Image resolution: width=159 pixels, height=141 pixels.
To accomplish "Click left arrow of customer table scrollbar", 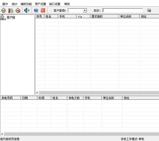I will [x=37, y=93].
